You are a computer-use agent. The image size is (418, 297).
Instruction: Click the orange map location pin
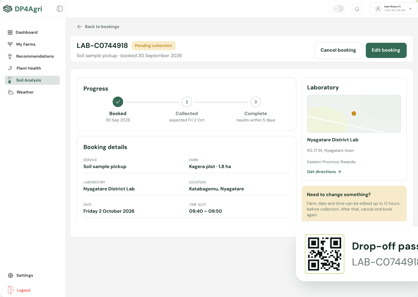point(354,113)
